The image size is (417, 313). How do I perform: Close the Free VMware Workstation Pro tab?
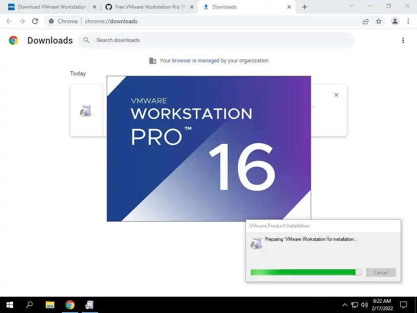tap(192, 7)
